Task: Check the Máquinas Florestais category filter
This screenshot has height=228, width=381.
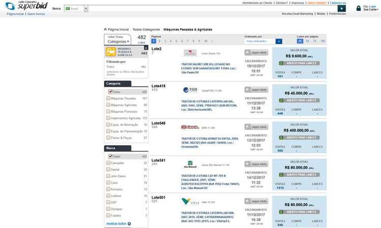Action: coord(108,112)
